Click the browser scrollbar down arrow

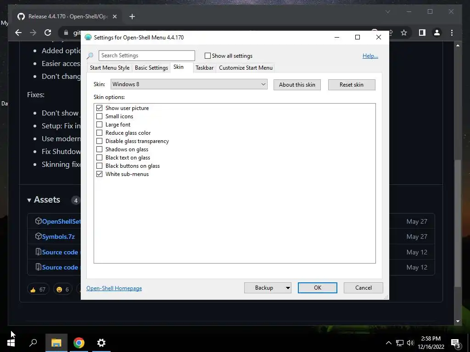coord(458,321)
